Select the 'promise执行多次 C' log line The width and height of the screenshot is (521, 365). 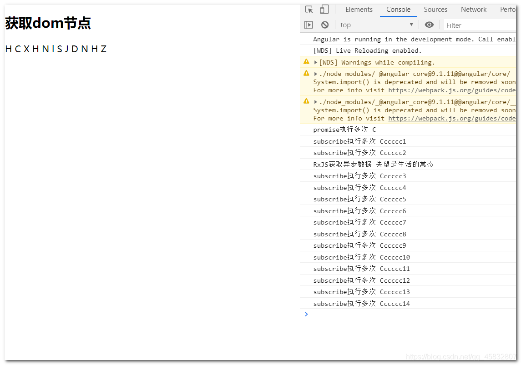point(408,130)
